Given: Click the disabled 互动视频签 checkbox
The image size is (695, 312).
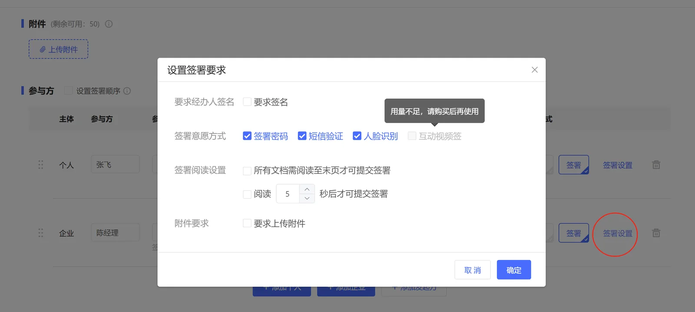Looking at the screenshot, I should pos(412,136).
